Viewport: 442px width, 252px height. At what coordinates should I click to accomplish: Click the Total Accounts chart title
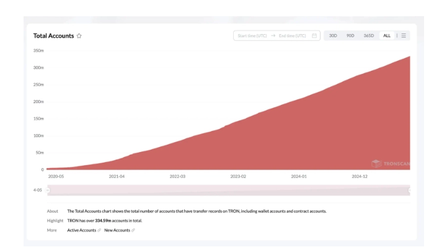tap(53, 36)
